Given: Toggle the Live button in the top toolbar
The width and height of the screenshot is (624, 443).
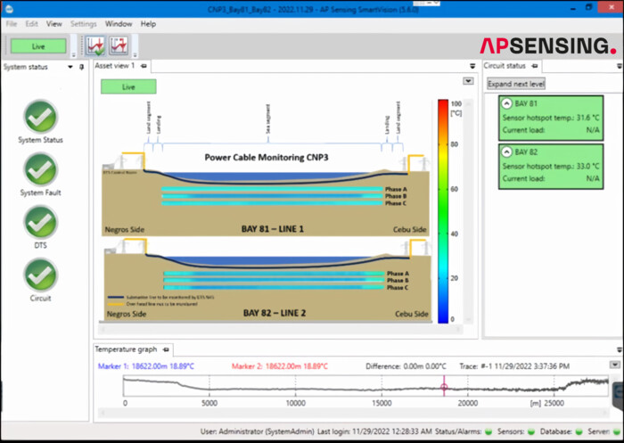Looking at the screenshot, I should click(38, 45).
